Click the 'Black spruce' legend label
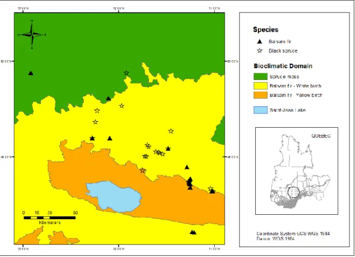This screenshot has width=355, height=257. click(283, 51)
